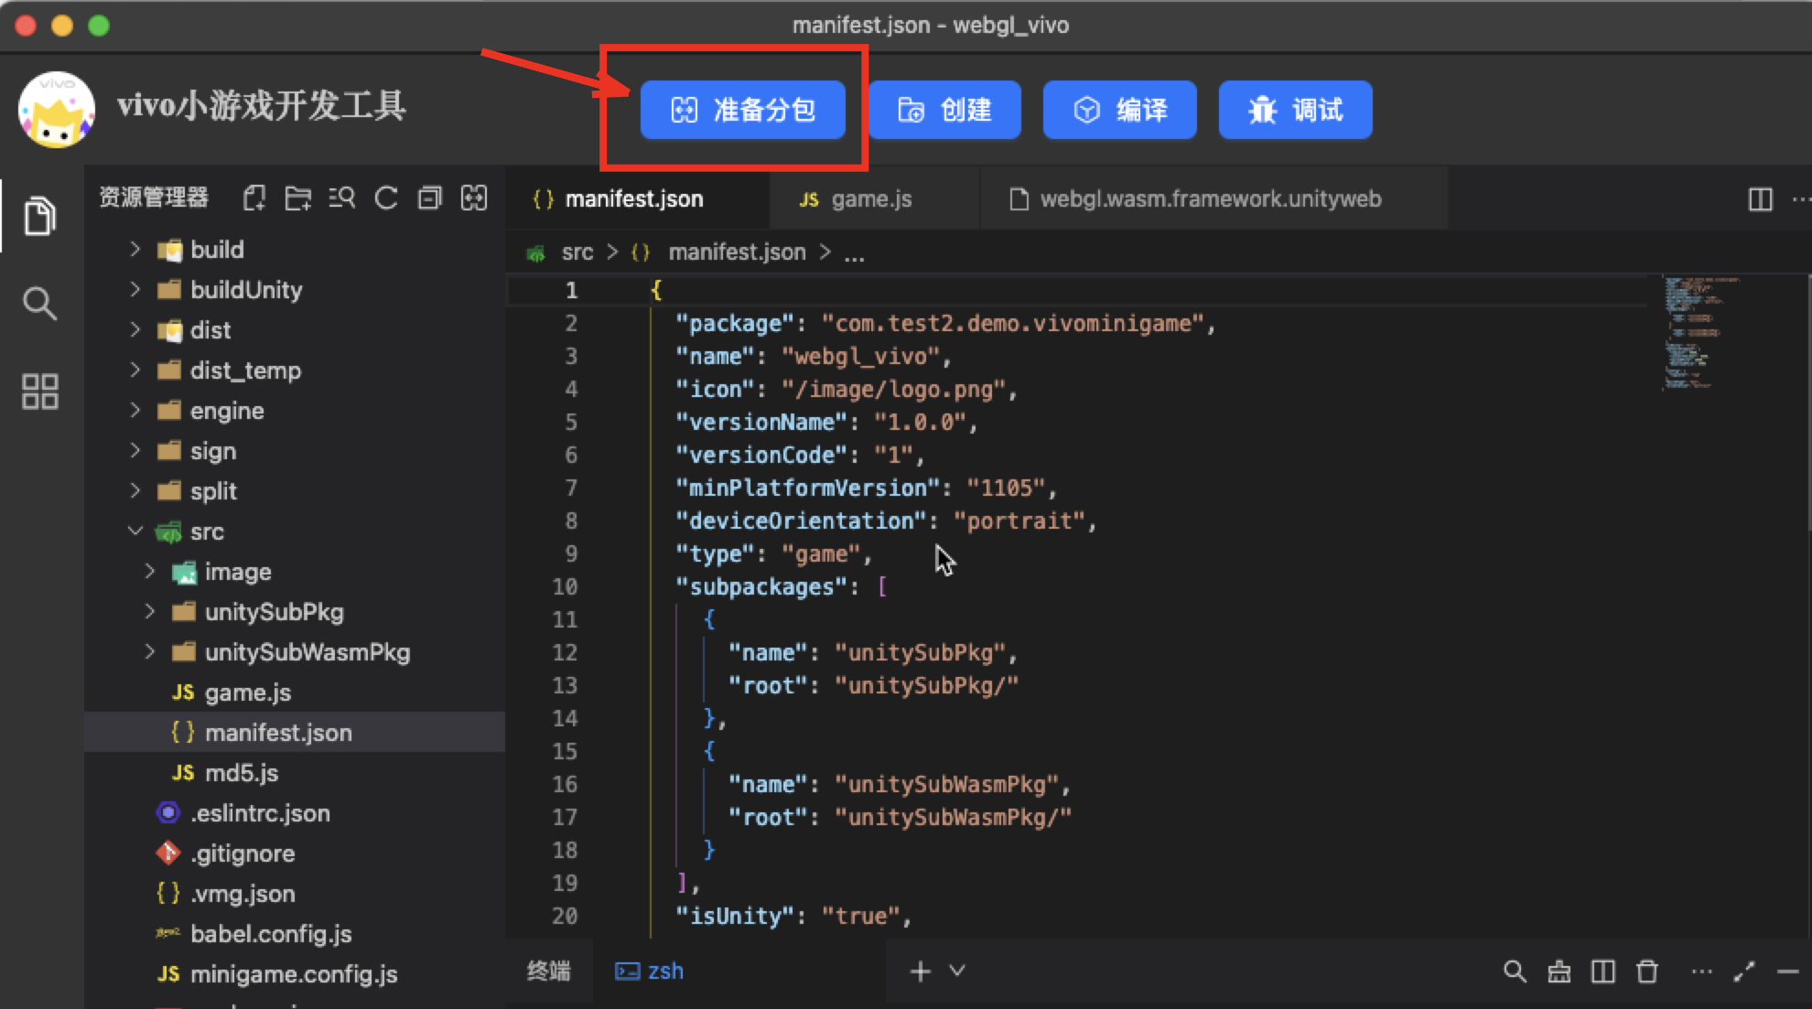Click the 调试 debug button

[x=1295, y=110]
